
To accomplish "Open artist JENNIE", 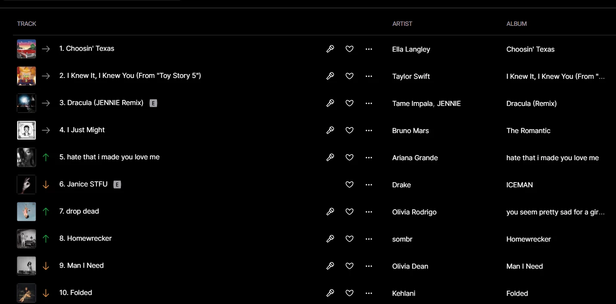I will (449, 104).
